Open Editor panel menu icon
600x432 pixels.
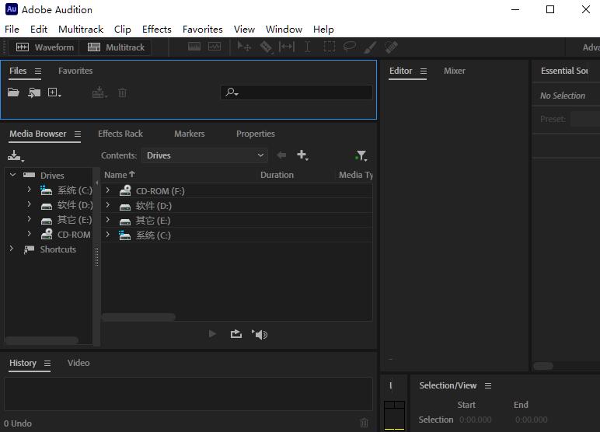(x=424, y=71)
